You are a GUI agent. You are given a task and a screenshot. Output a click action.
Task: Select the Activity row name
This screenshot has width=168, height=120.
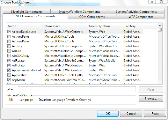point(17,46)
